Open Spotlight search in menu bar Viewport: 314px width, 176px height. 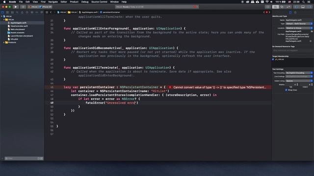(303, 2)
